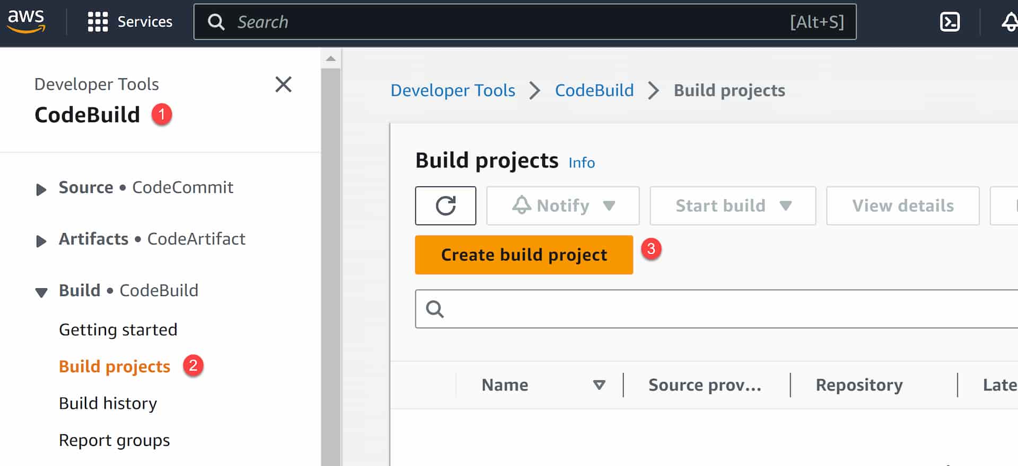Sort by the Name column arrow
Screen dimensions: 1018x466
(599, 385)
